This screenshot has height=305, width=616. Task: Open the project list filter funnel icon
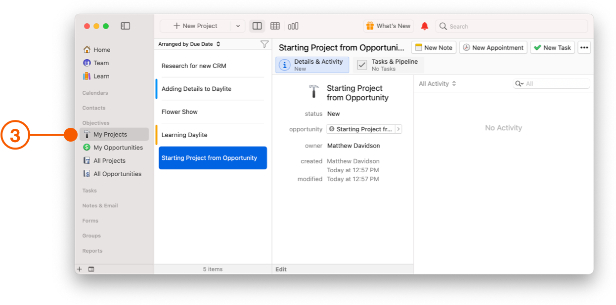point(264,44)
